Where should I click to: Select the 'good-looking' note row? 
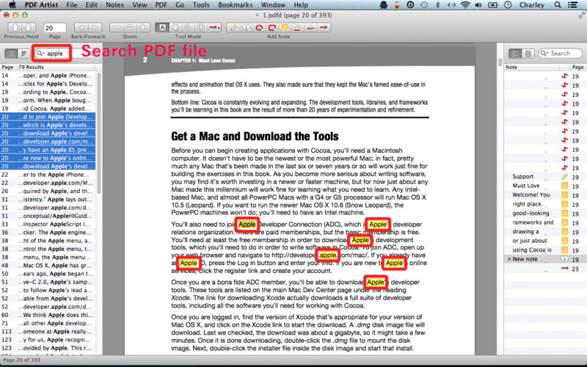point(544,214)
